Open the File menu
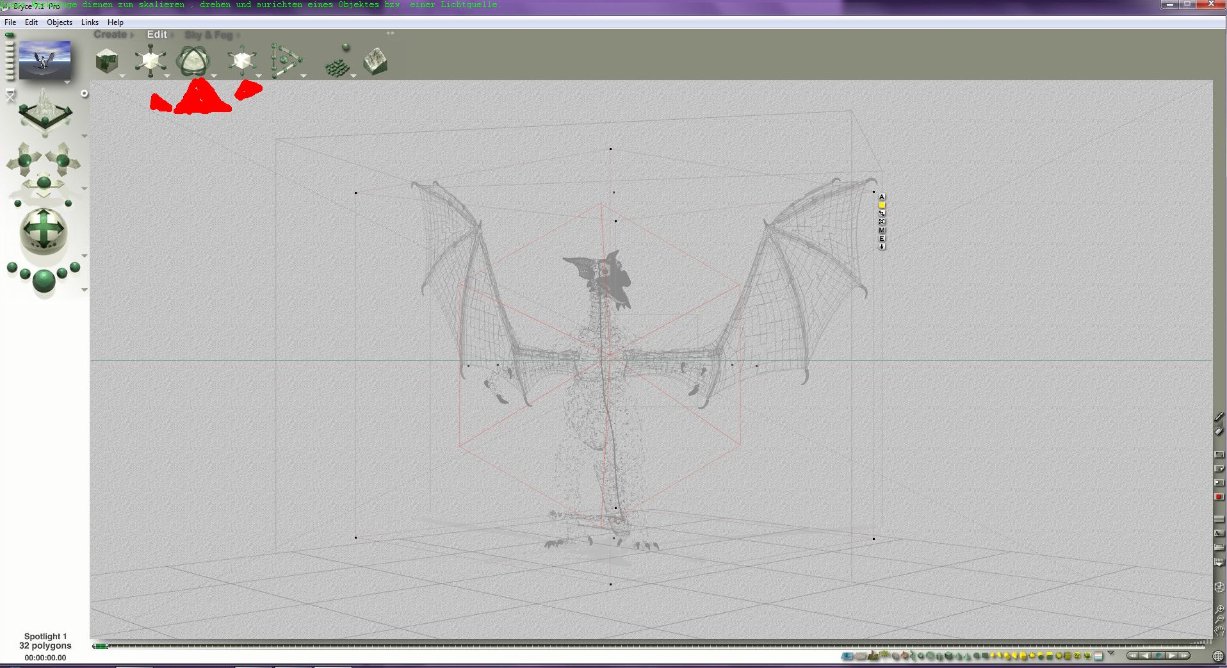Screen dimensions: 1227x668 [10, 22]
